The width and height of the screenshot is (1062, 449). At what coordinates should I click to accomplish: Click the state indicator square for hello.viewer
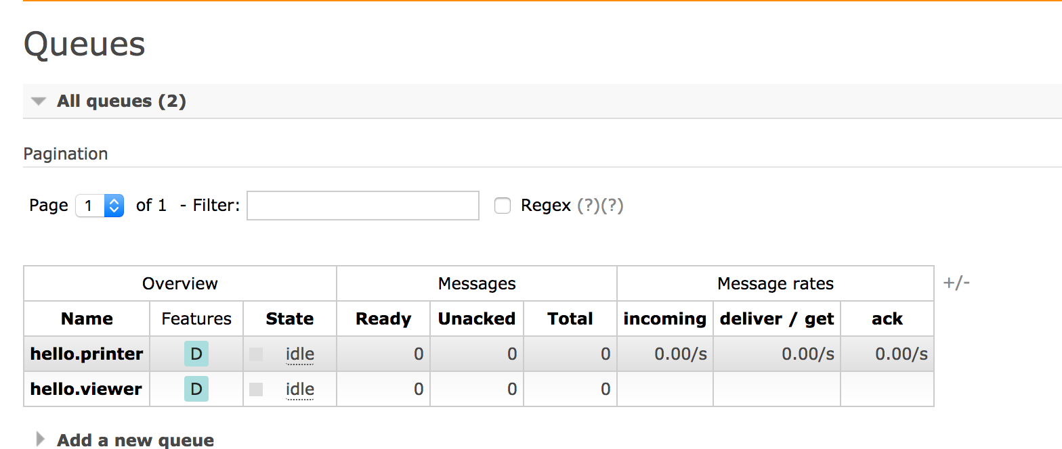(256, 389)
